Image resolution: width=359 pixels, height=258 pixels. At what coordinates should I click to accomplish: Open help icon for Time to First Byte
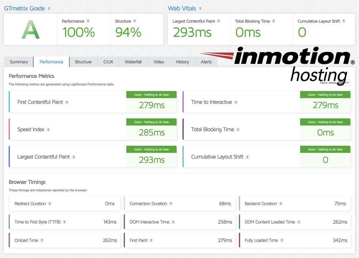[x=65, y=222]
